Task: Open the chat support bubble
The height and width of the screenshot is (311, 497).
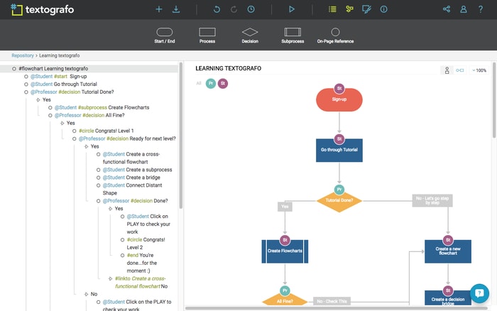Action: [x=479, y=293]
